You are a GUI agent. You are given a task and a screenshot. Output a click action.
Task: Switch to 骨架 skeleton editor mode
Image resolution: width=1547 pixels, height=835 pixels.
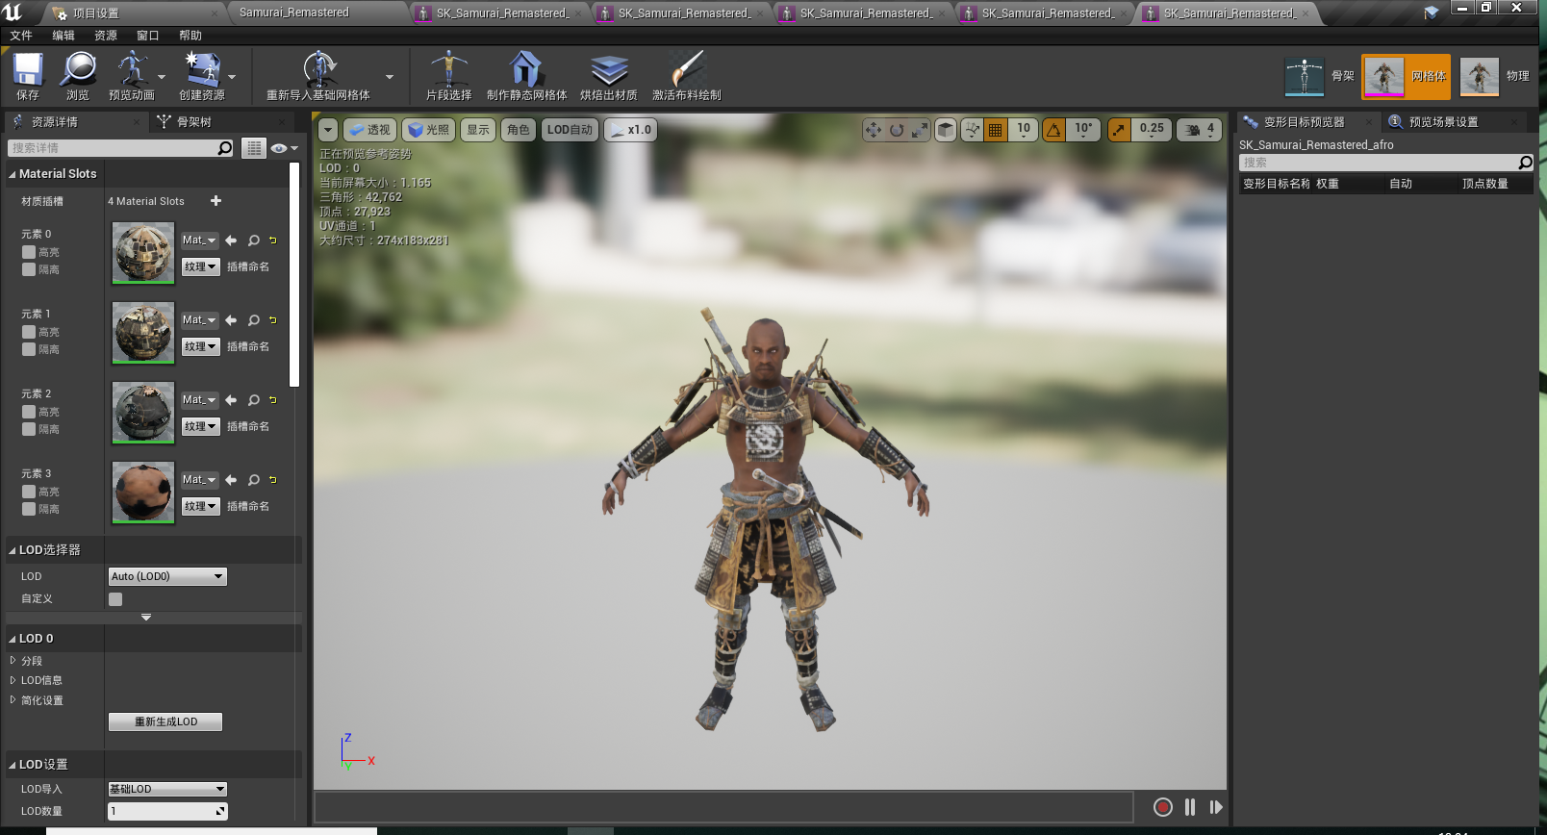[x=1306, y=76]
